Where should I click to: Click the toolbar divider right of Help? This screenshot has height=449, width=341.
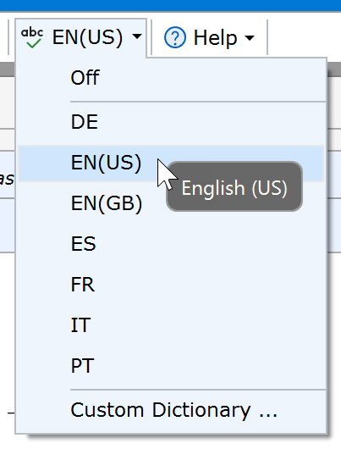(x=267, y=37)
